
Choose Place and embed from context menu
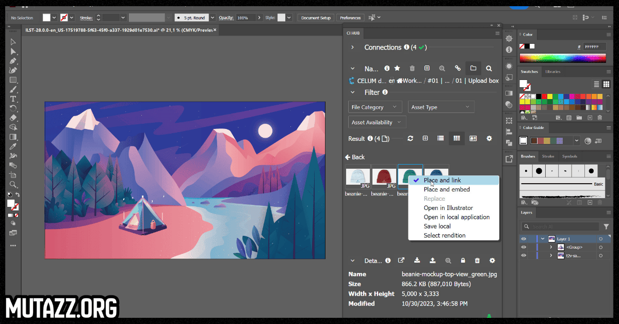point(447,189)
